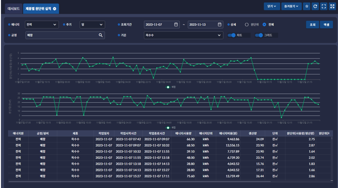Click the fullscreen expand icon

coord(324,6)
